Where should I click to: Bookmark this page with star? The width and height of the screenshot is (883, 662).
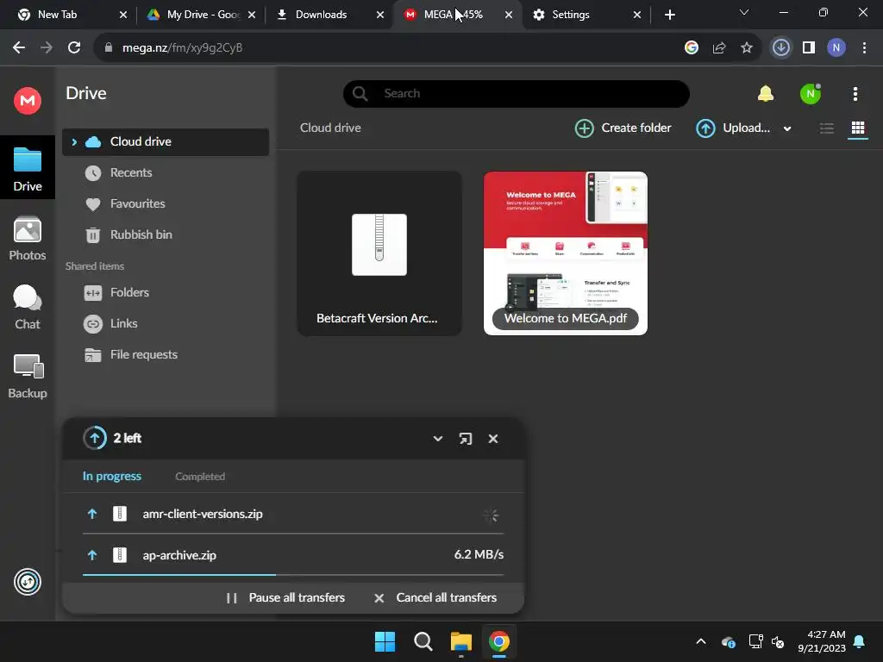pos(746,48)
